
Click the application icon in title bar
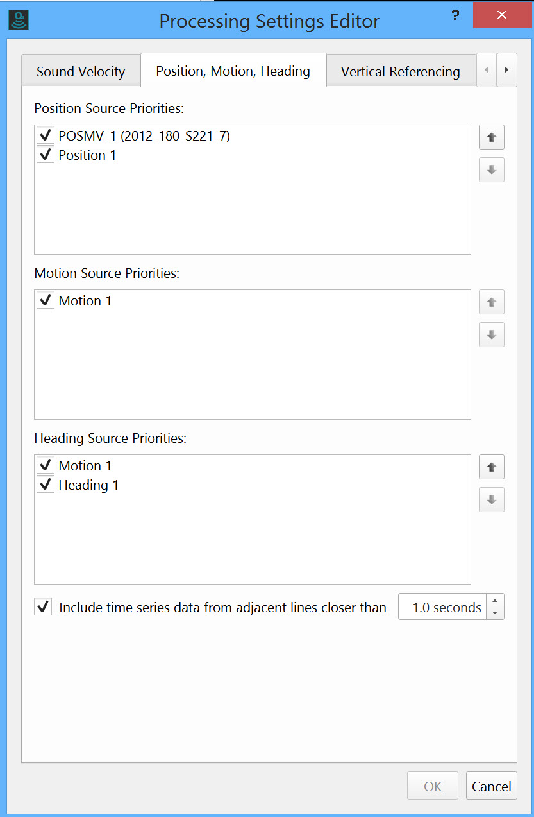(x=19, y=21)
